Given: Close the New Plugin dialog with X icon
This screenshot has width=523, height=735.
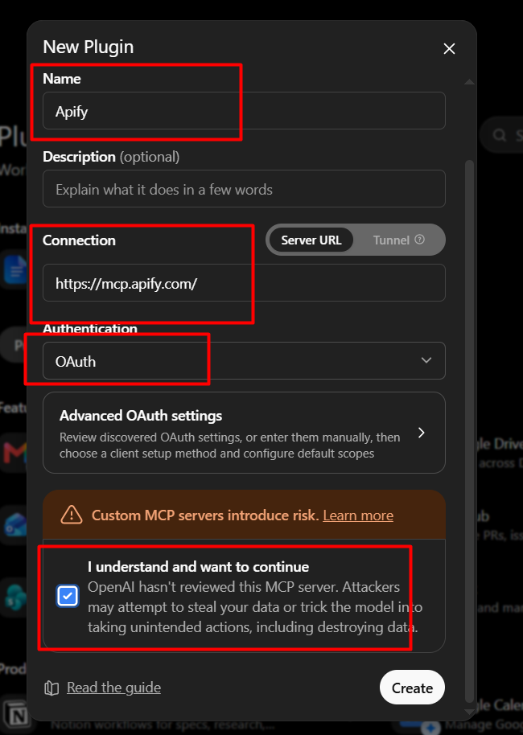Looking at the screenshot, I should coord(449,49).
